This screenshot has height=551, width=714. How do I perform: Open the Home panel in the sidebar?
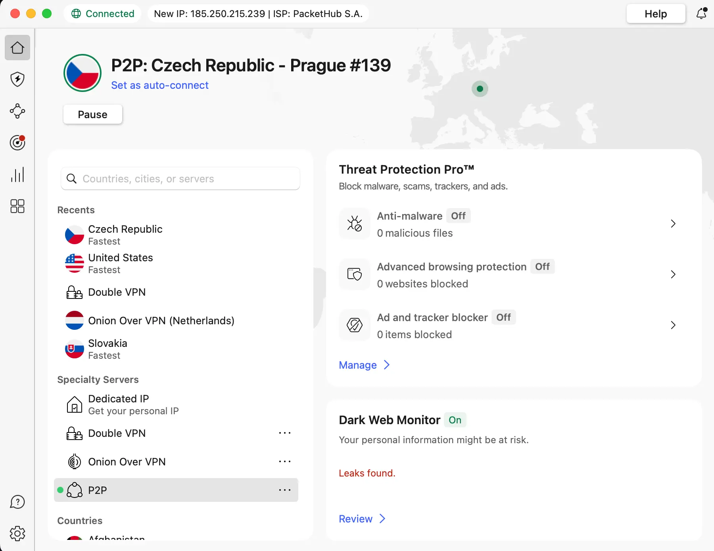[17, 48]
